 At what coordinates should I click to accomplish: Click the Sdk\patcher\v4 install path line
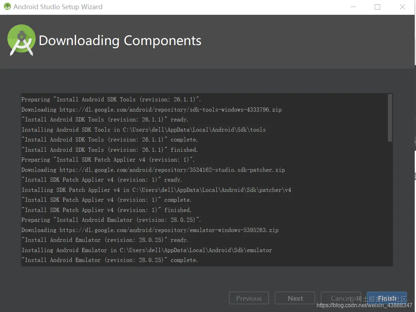[x=156, y=190]
